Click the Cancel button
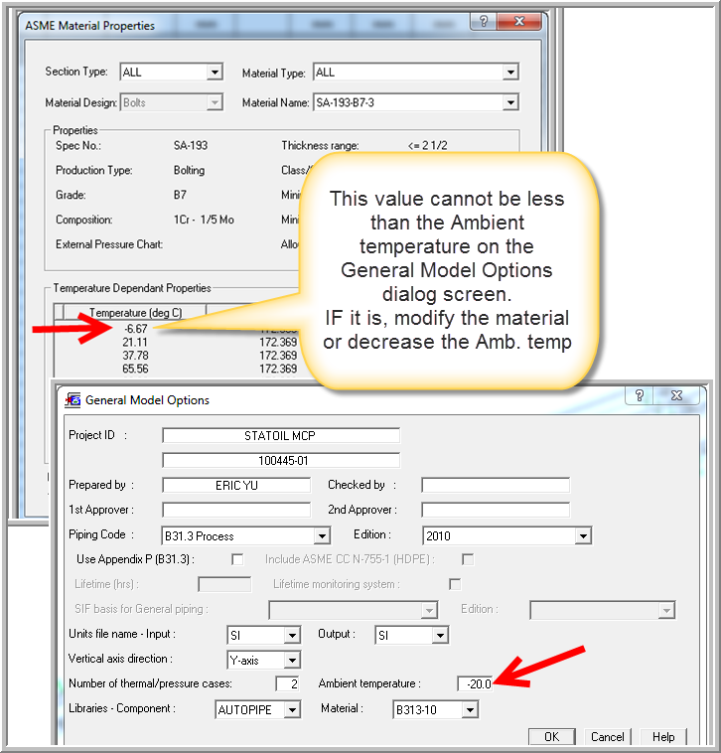This screenshot has width=721, height=753. (607, 737)
